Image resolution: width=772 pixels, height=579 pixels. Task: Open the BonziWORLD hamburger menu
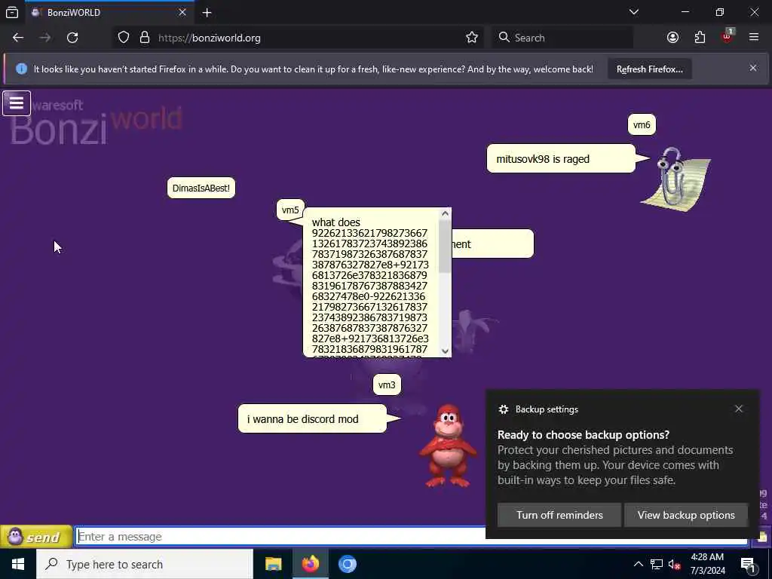tap(17, 103)
